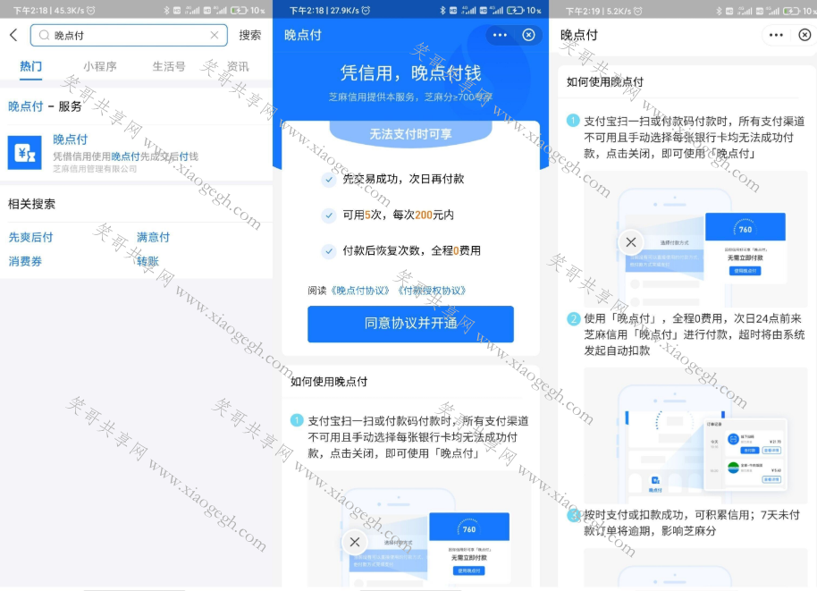
Task: Click the 相关搜索 heading
Action: pyautogui.click(x=31, y=204)
